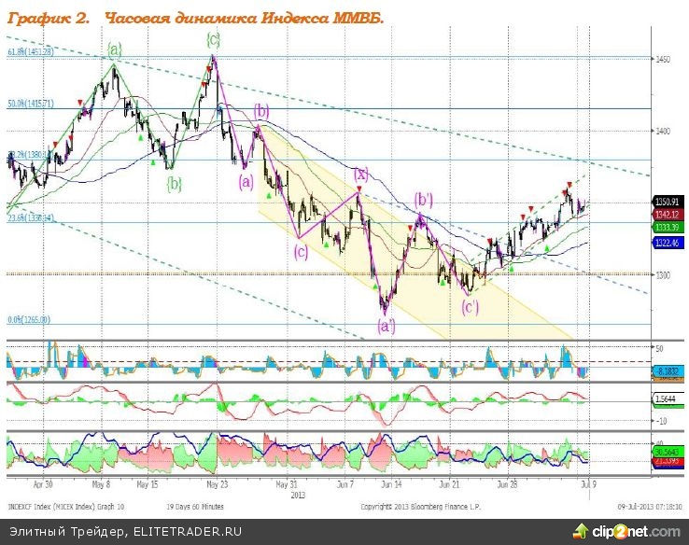Click the green {c} wave label
The height and width of the screenshot is (545, 689).
tap(213, 40)
